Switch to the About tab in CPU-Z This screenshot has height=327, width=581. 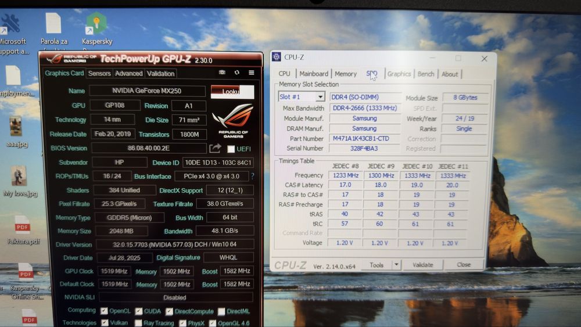(x=450, y=74)
